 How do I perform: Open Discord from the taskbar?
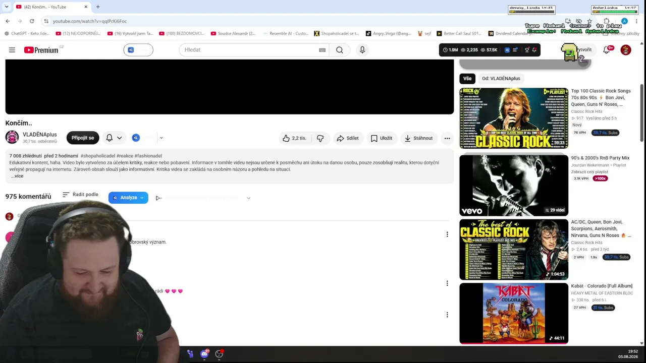[x=204, y=354]
